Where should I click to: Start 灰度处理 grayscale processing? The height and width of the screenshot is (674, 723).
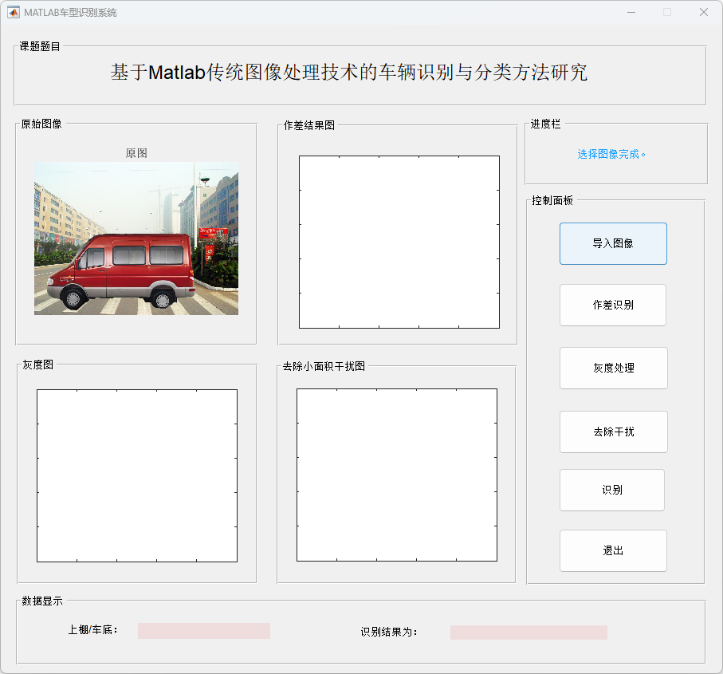click(613, 368)
